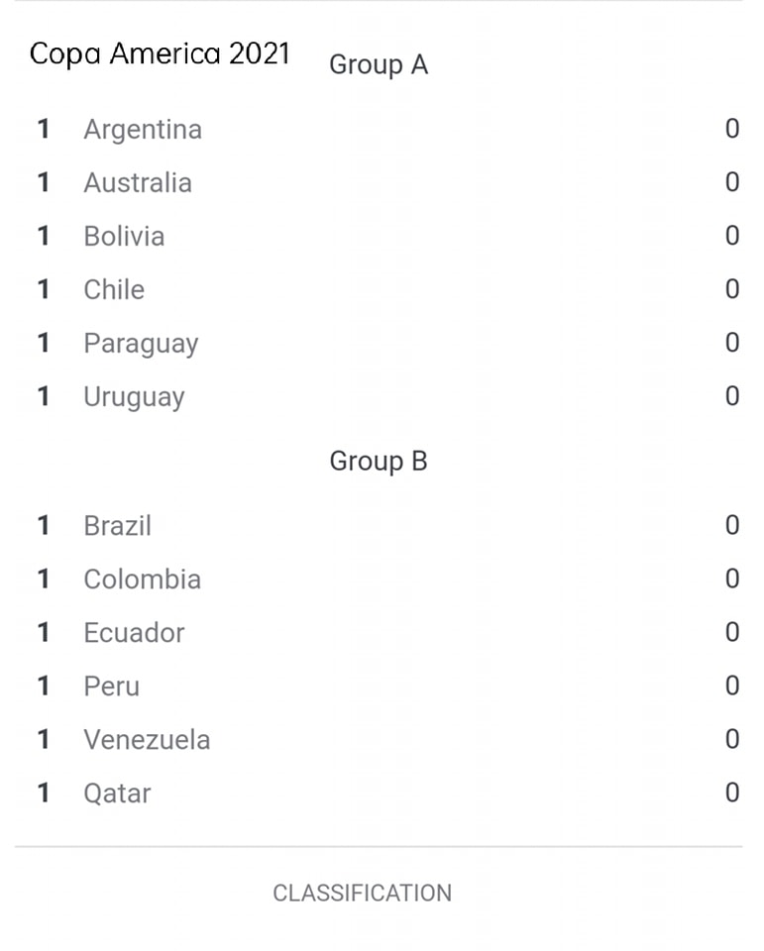Open the CLASSIFICATION link

[x=363, y=893]
